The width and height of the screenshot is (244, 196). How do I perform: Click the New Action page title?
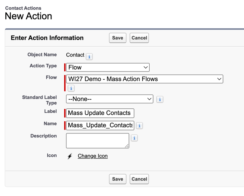(29, 16)
